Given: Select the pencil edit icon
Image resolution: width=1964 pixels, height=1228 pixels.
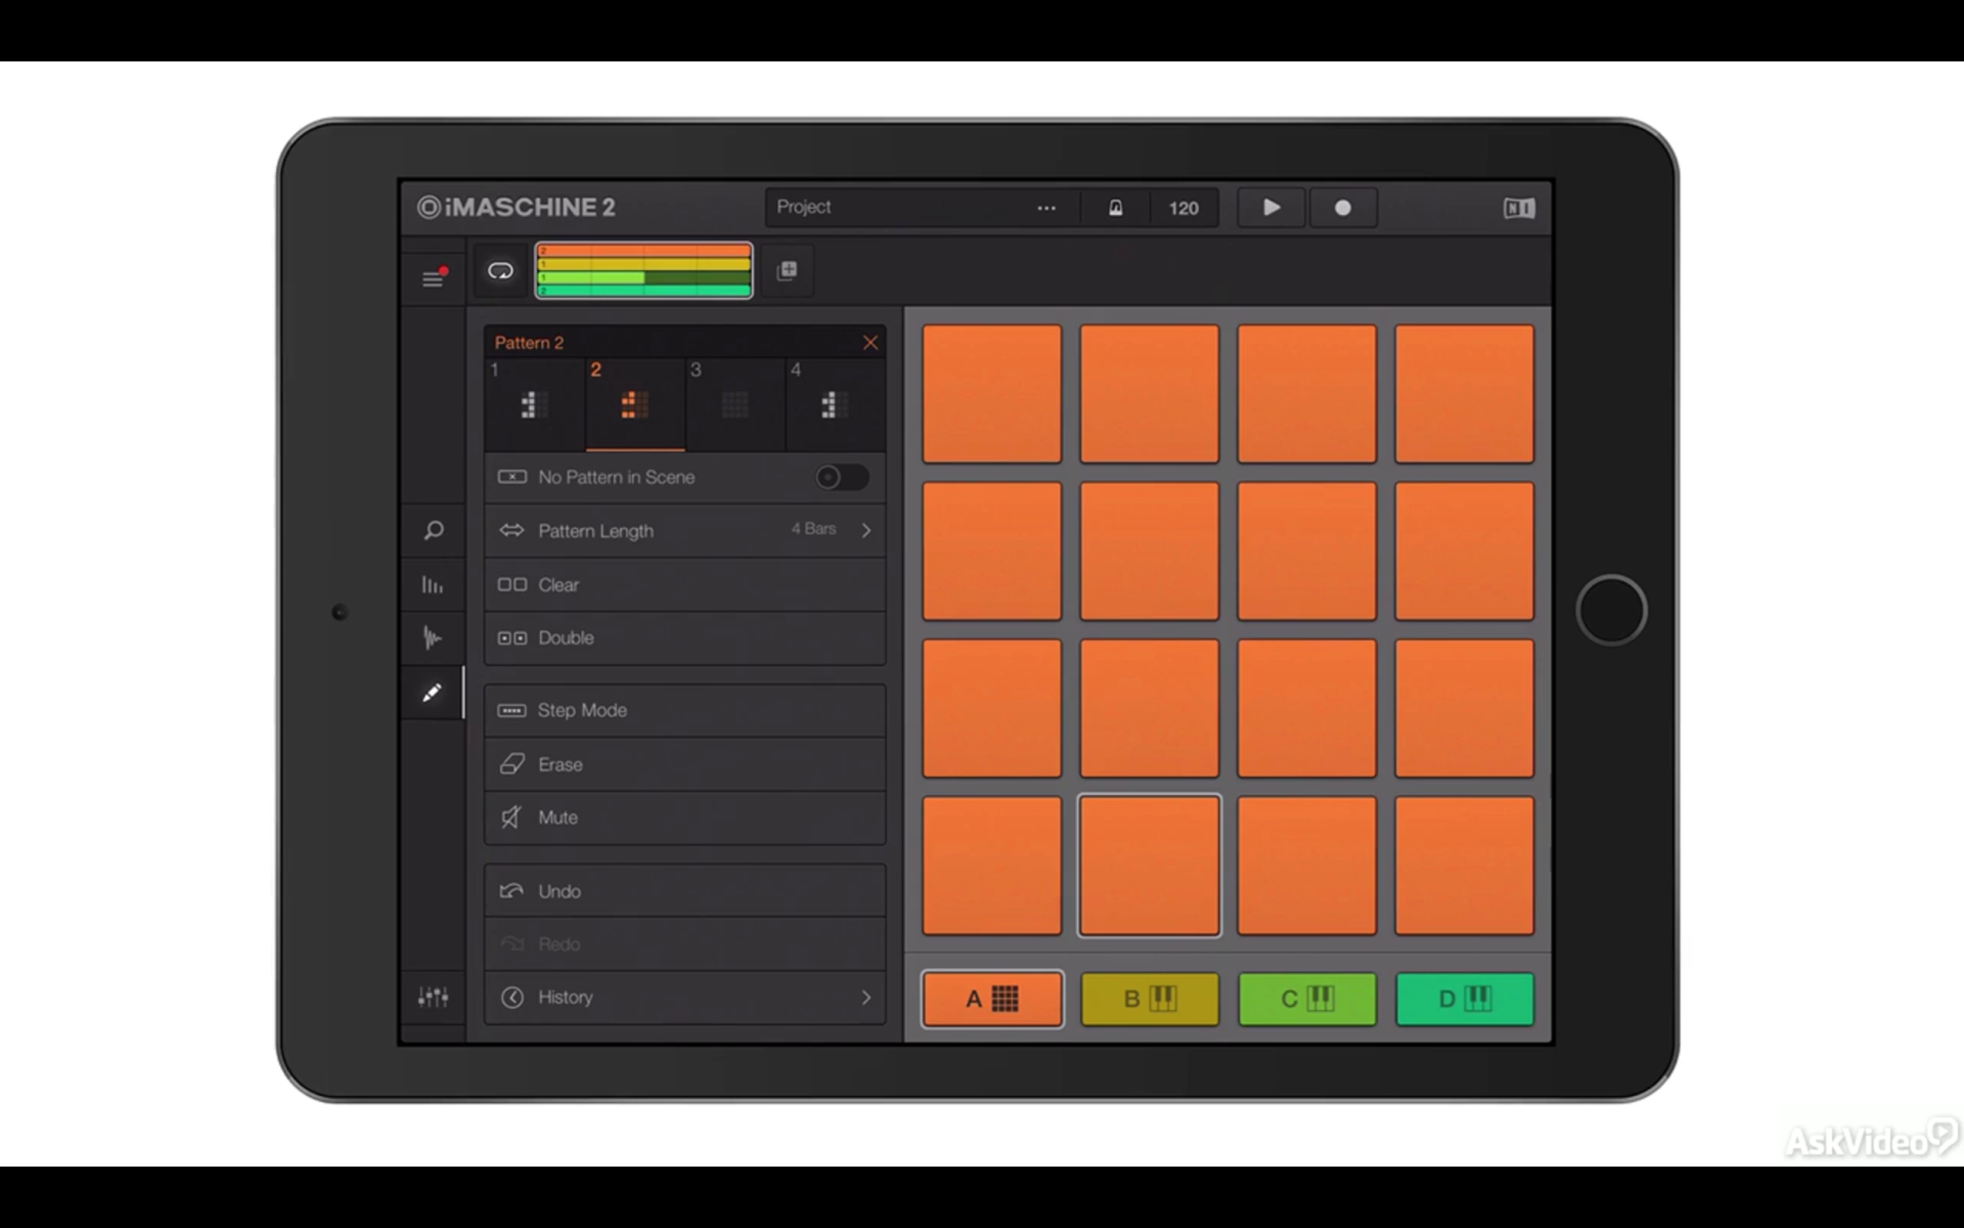Looking at the screenshot, I should coord(432,693).
